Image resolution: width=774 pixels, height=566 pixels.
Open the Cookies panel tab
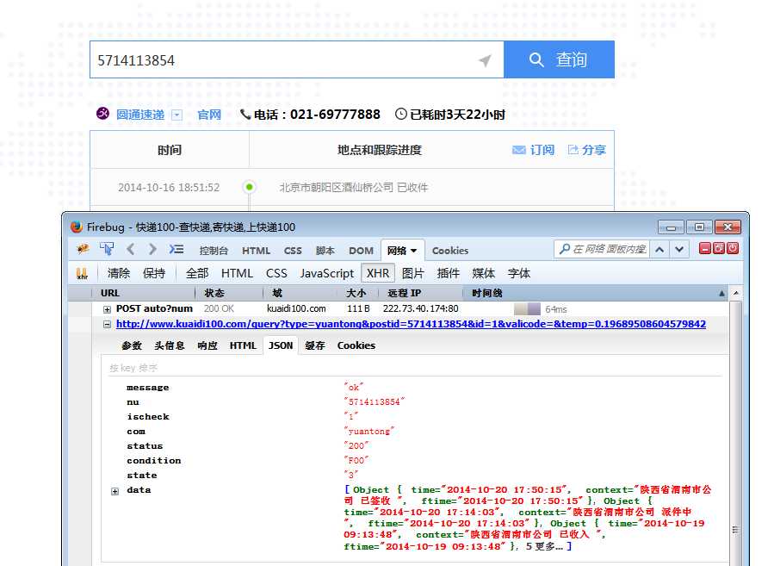450,251
